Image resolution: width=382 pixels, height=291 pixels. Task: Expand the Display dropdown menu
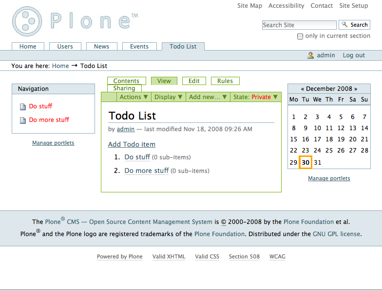click(x=168, y=97)
